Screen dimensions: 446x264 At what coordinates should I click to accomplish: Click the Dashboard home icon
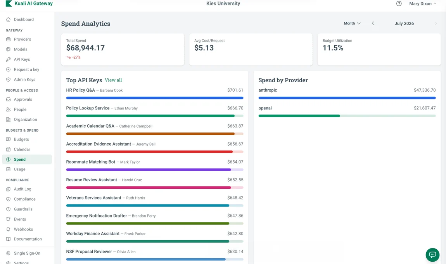point(8,19)
